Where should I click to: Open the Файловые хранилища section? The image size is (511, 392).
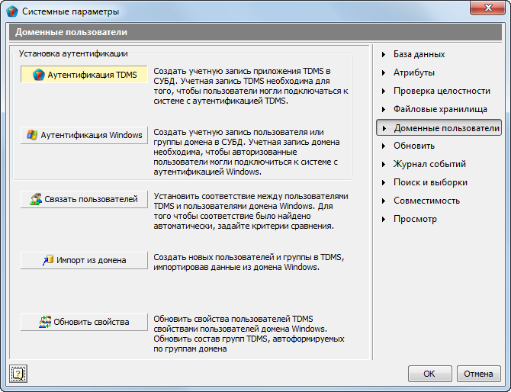coord(440,109)
